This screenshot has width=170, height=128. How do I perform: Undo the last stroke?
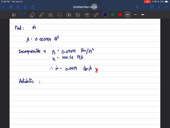pos(137,7)
